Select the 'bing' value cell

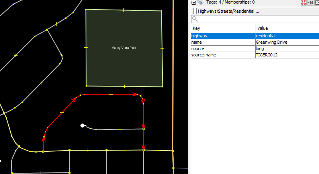coord(287,48)
